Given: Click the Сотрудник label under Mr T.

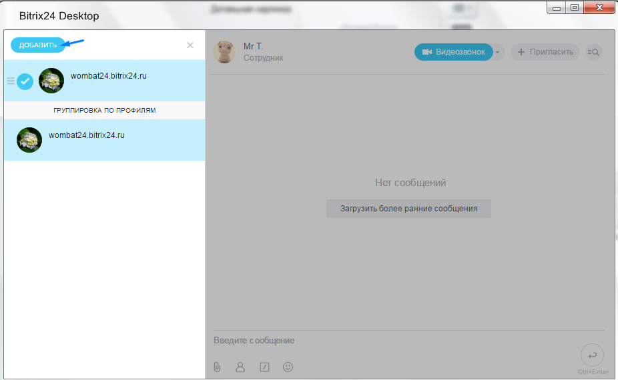Looking at the screenshot, I should [x=263, y=58].
